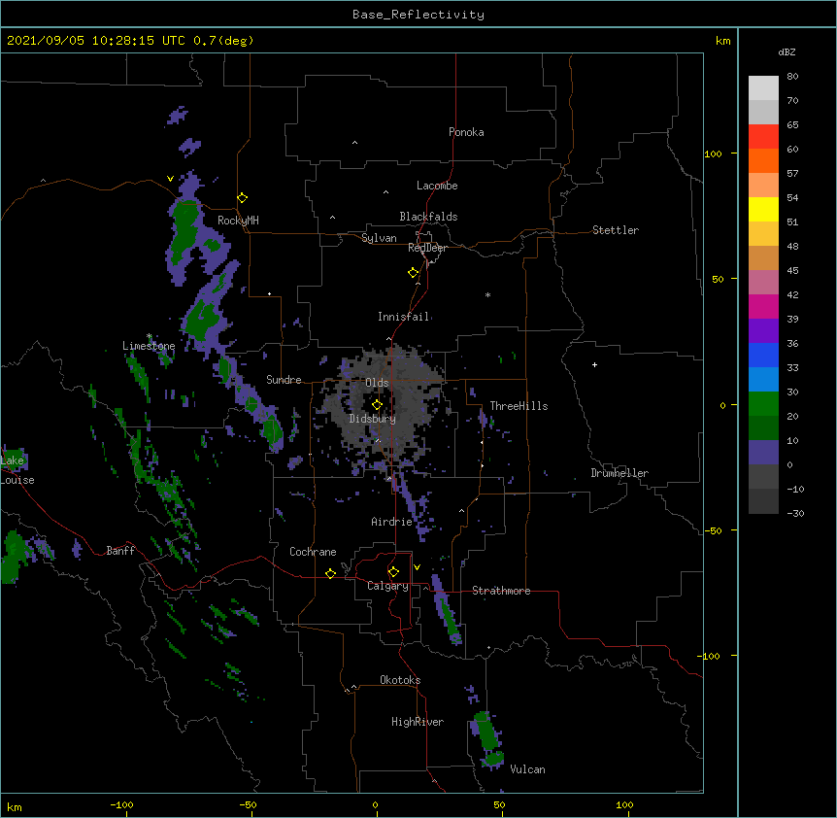Click the white asterisk marker east of Innisfail
Image resolution: width=837 pixels, height=818 pixels.
tap(487, 294)
